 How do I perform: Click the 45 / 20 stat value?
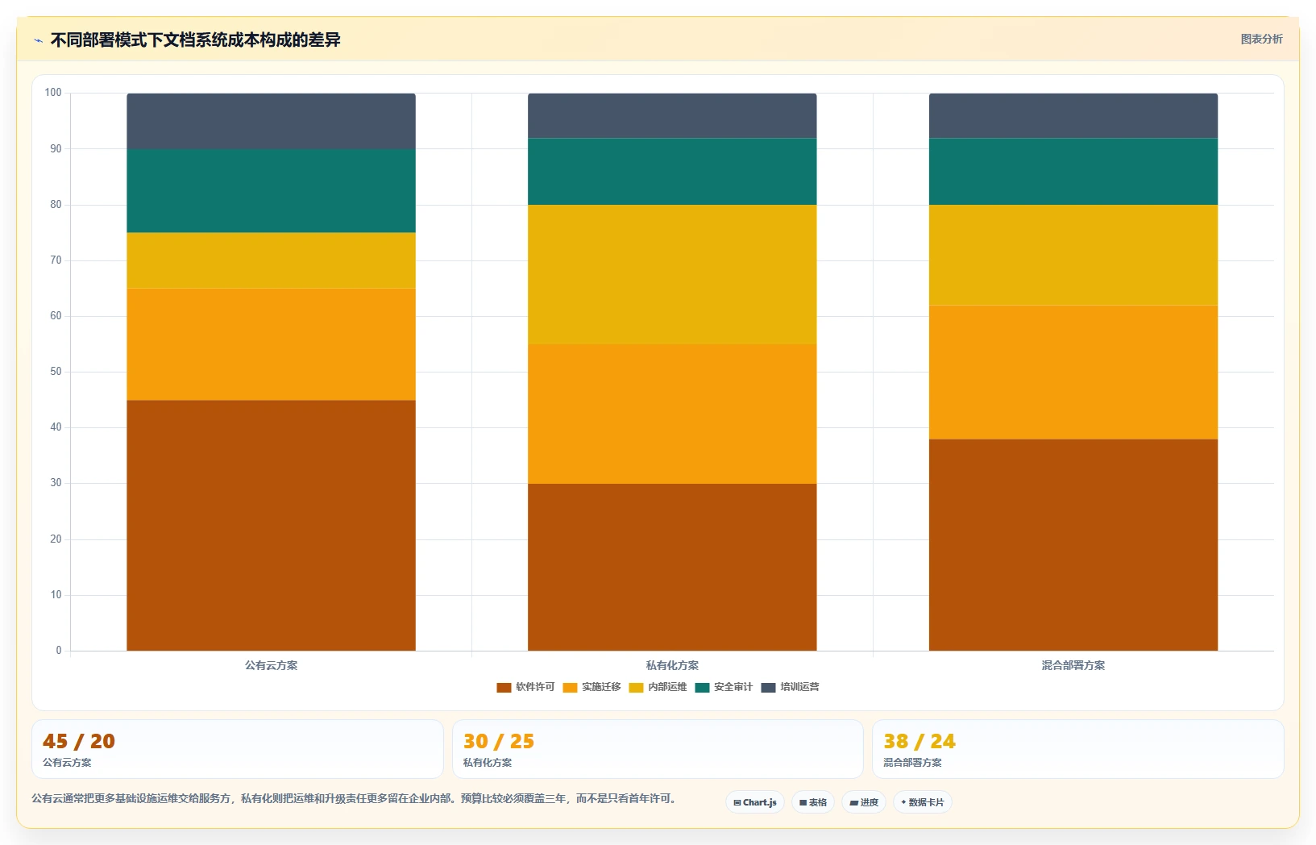(79, 741)
